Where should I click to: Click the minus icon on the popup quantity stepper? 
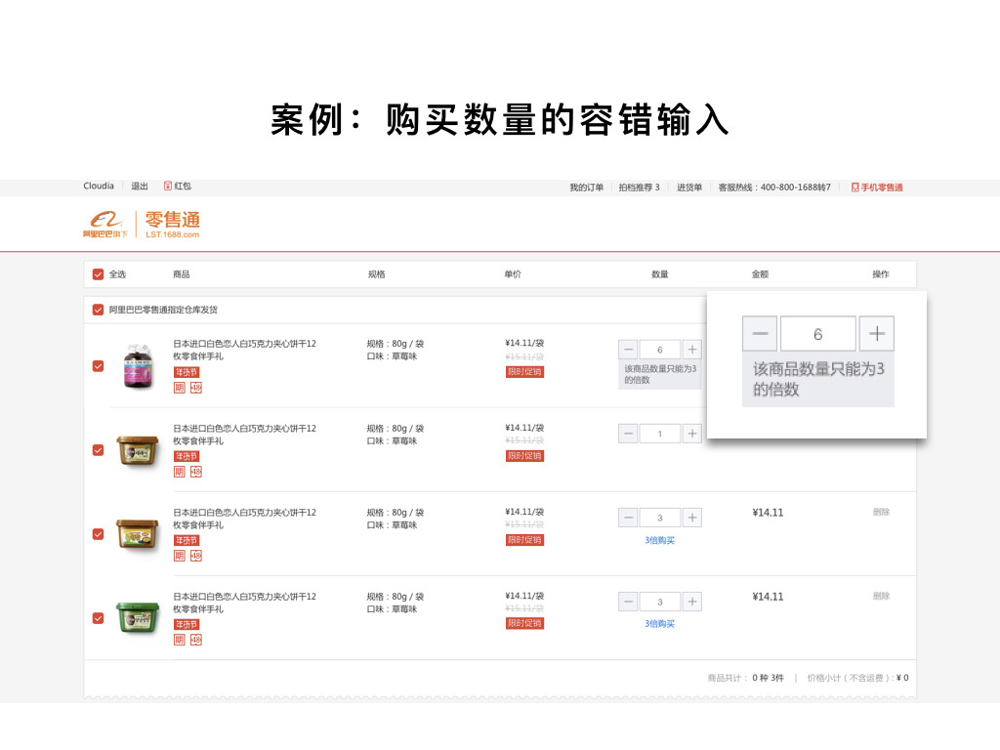click(760, 333)
